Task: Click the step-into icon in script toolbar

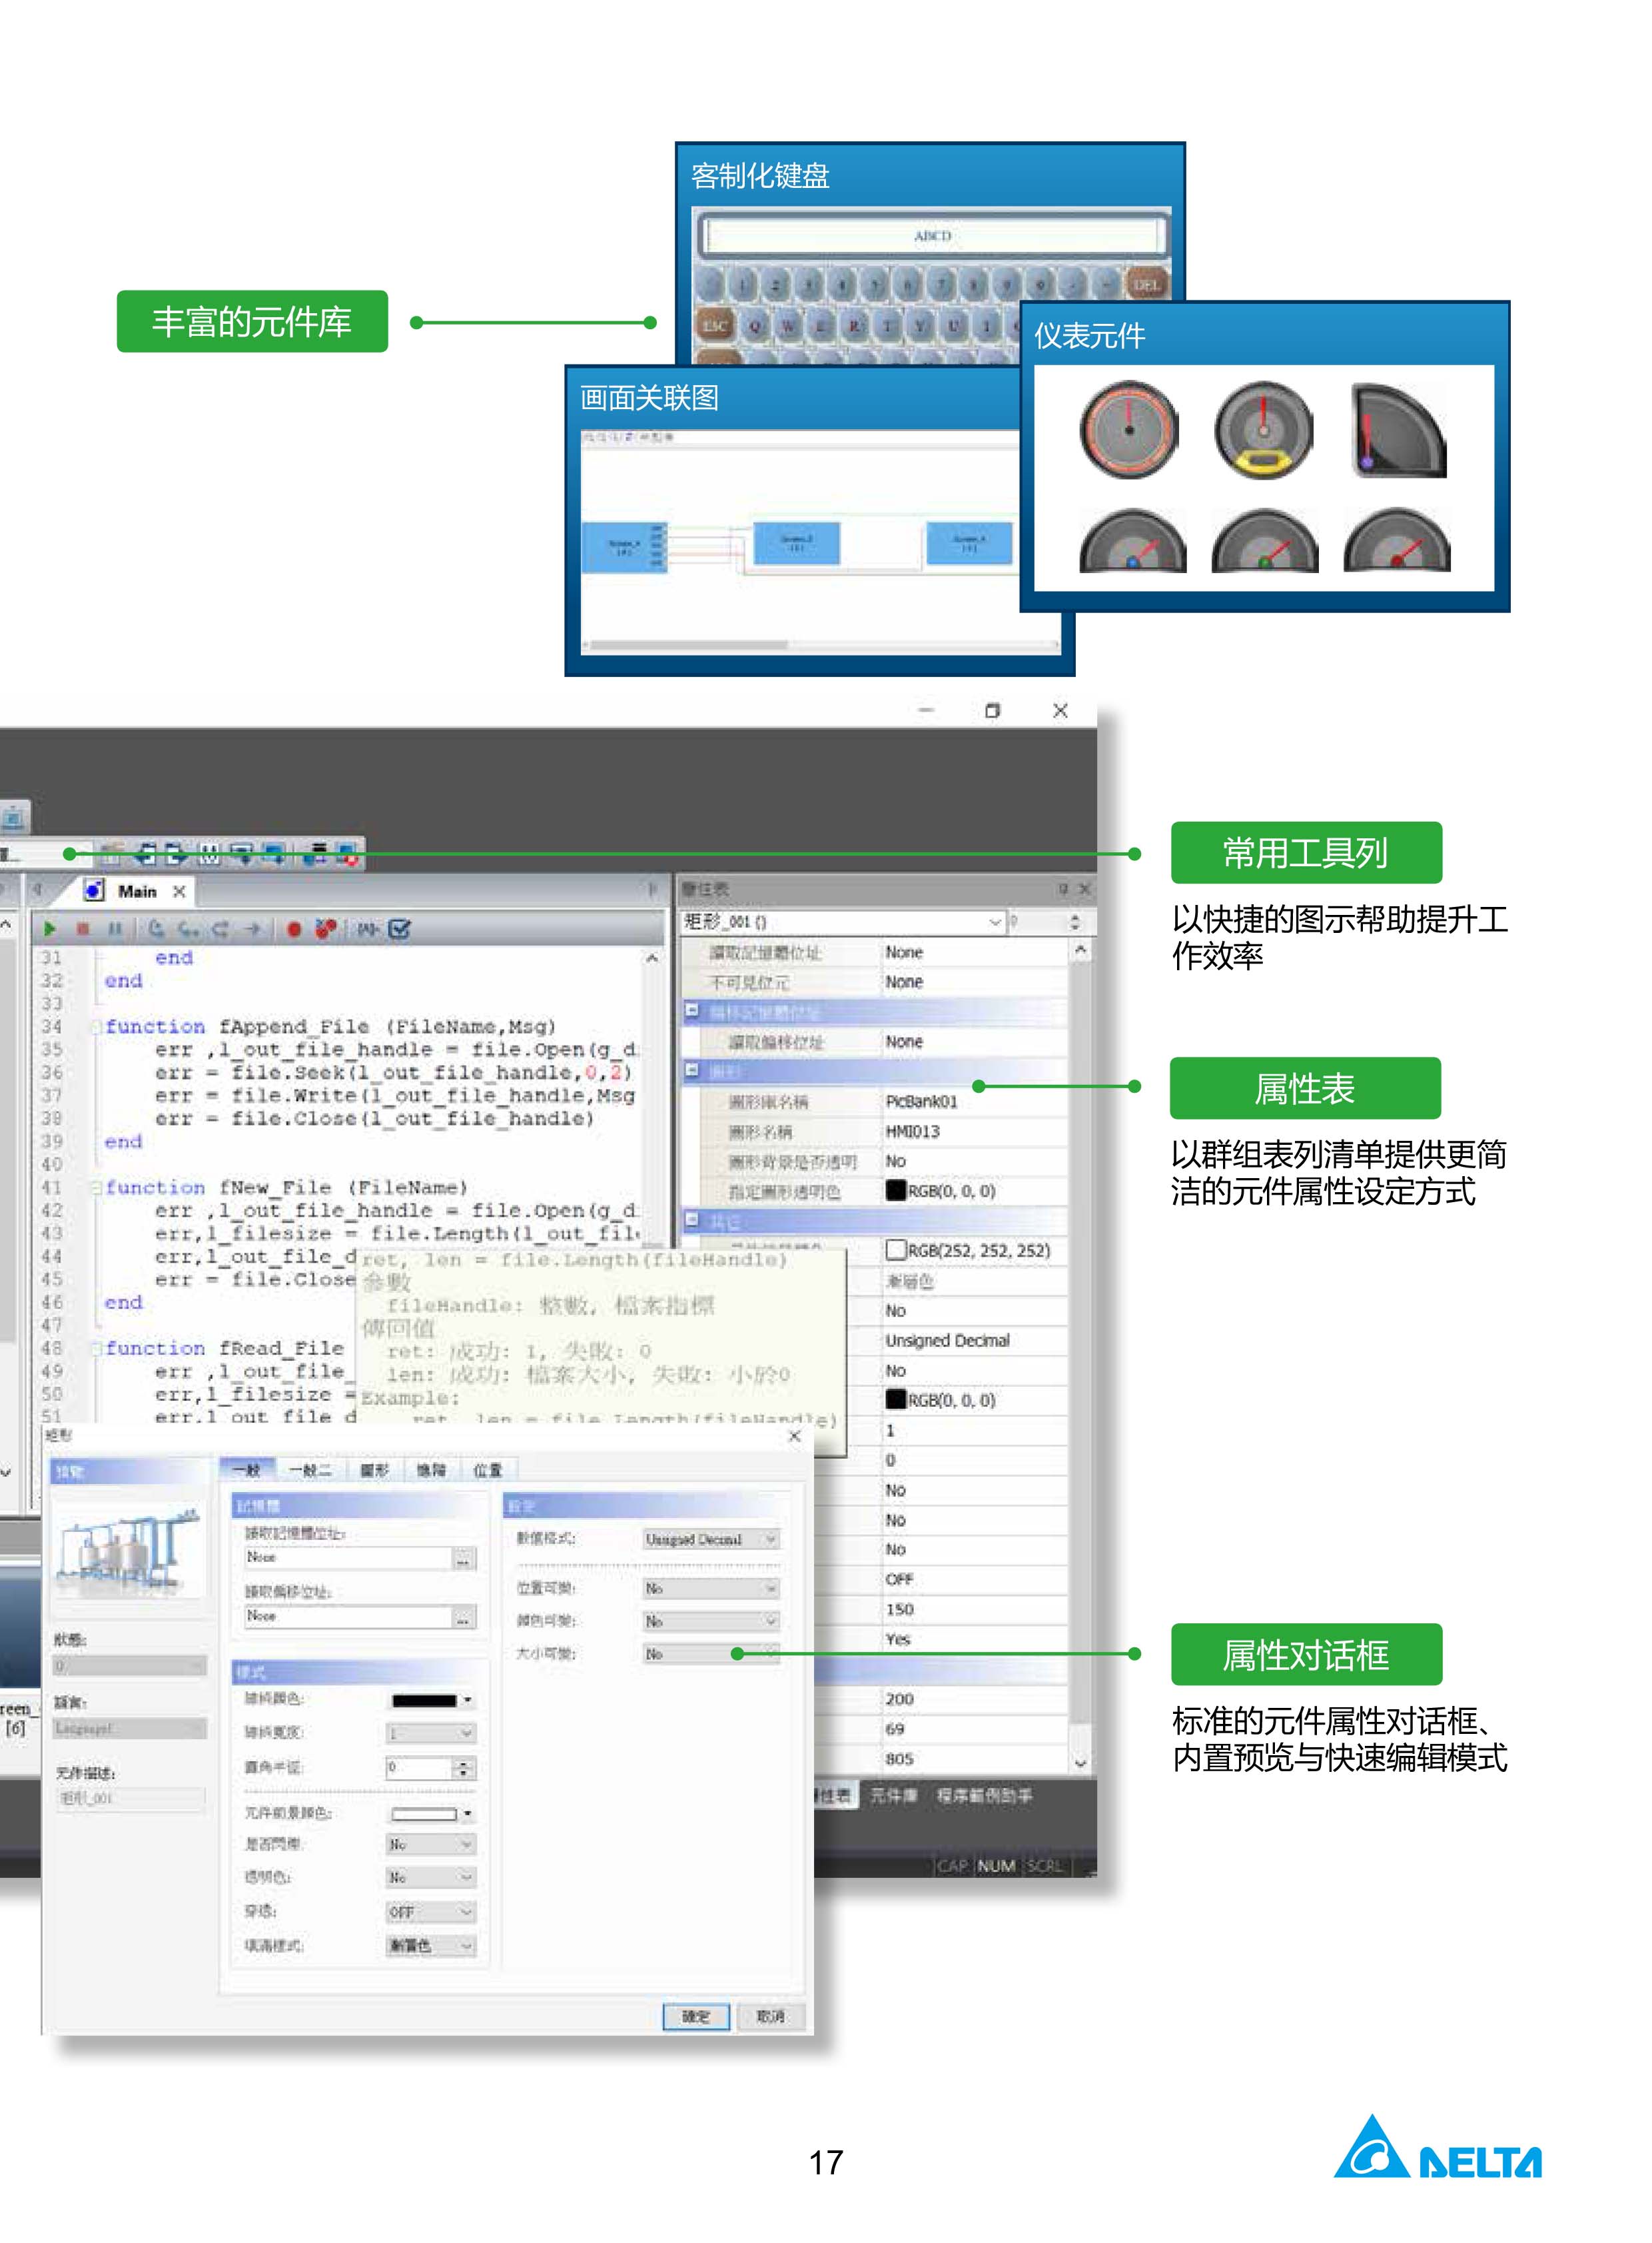Action: 156,930
